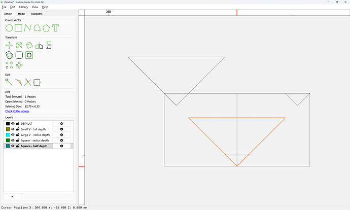
Task: Open settings gear for DEFAULT layer
Action: [x=61, y=124]
